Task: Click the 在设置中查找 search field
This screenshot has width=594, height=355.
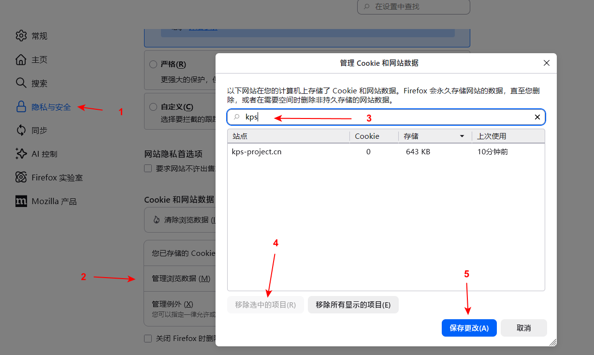Action: 414,7
